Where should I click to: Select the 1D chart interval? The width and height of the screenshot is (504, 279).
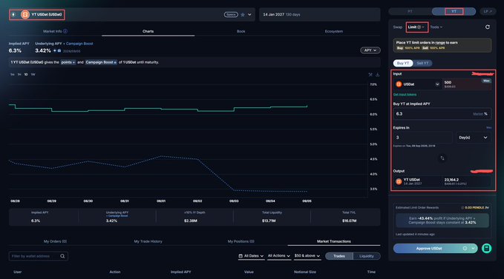(26, 74)
